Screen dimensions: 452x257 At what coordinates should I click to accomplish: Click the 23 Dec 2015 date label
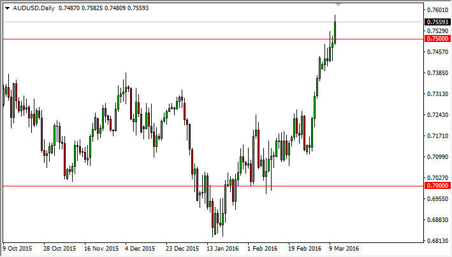[184, 249]
